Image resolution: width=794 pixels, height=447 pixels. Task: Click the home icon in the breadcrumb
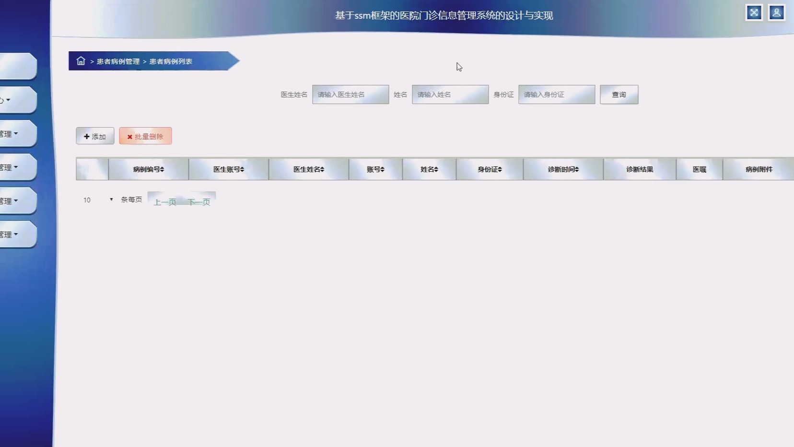coord(81,61)
